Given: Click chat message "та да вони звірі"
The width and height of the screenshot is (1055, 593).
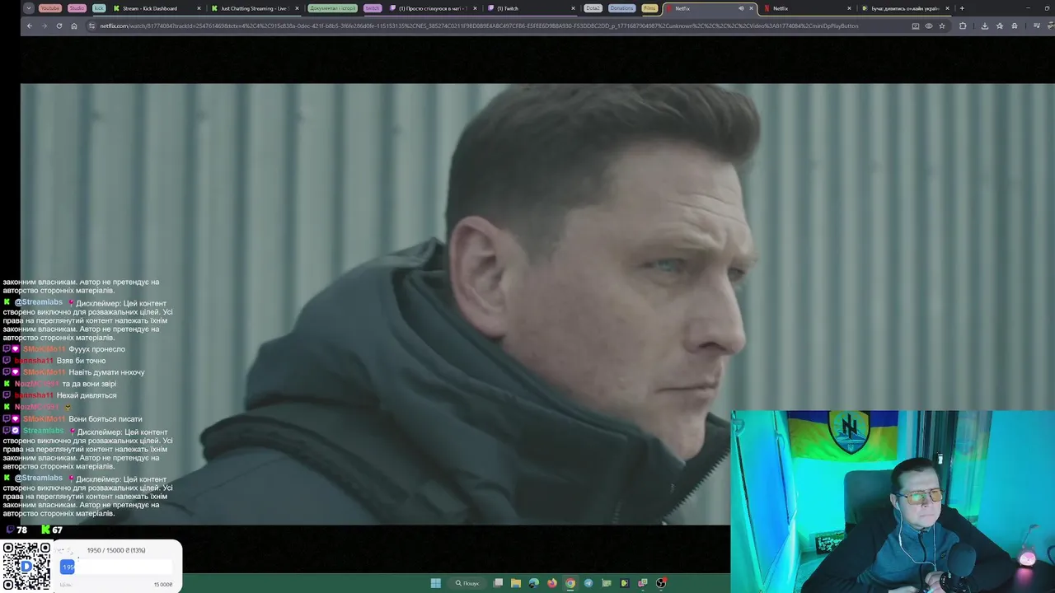Looking at the screenshot, I should [89, 384].
